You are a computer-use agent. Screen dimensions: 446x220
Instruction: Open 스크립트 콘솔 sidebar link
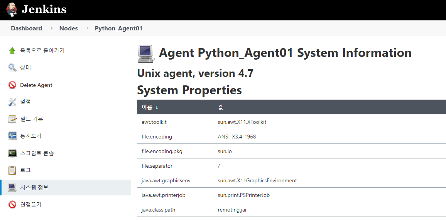pyautogui.click(x=37, y=153)
